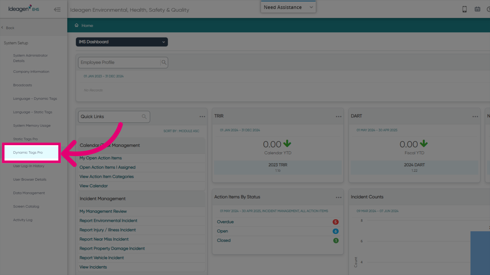The image size is (490, 275).
Task: Click the blue Open count badge
Action: (336, 231)
